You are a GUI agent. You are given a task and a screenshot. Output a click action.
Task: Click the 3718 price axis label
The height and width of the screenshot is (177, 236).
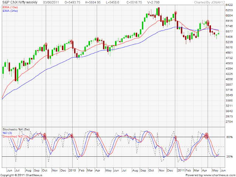229,90
